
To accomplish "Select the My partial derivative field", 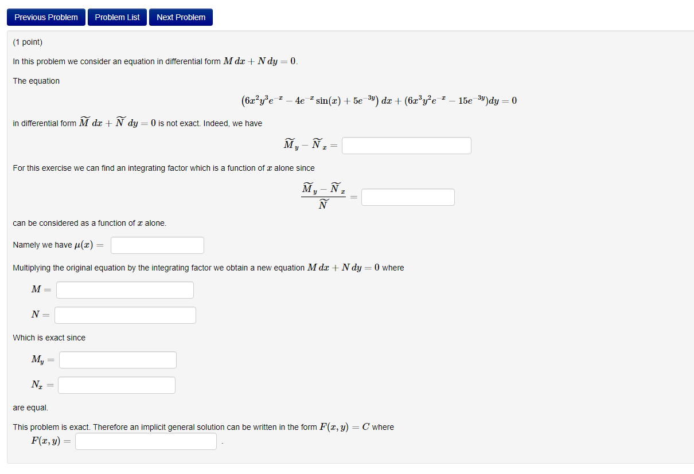I will coord(117,359).
